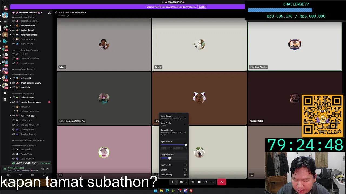Screen dimensions: 346x194
Task: Add a server with plus icon
Action: [5, 93]
